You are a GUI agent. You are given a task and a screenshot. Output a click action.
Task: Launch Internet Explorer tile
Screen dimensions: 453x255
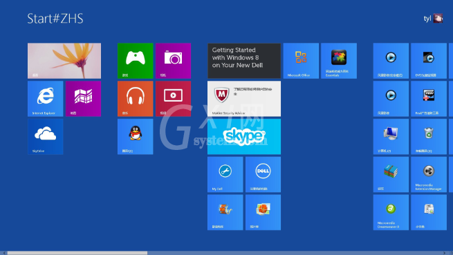pos(46,99)
